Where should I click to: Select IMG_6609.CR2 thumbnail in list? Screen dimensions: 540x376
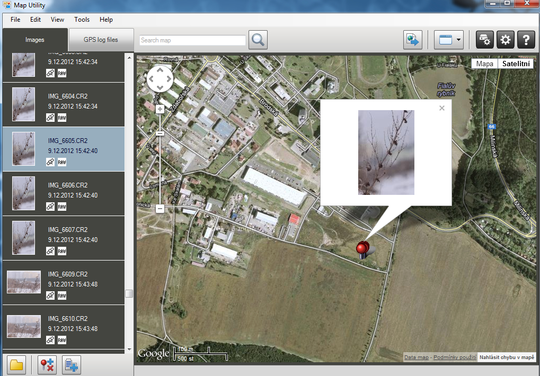(x=24, y=282)
